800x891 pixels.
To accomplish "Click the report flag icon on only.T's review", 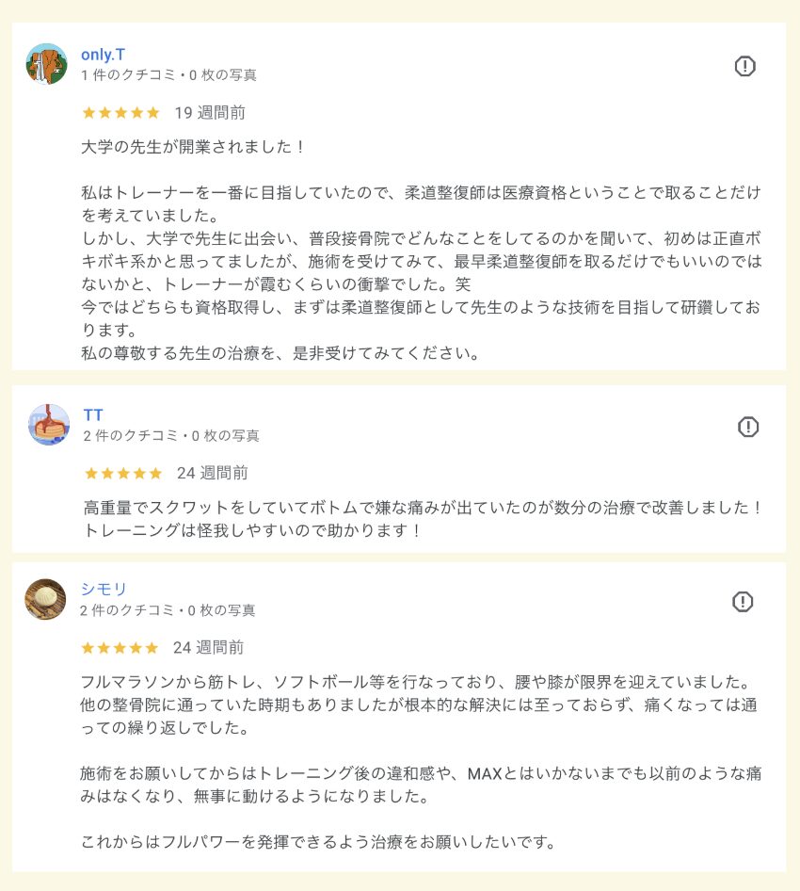I will click(744, 66).
